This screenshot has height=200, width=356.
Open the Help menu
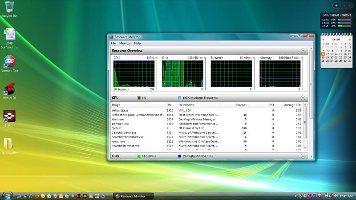pos(138,43)
